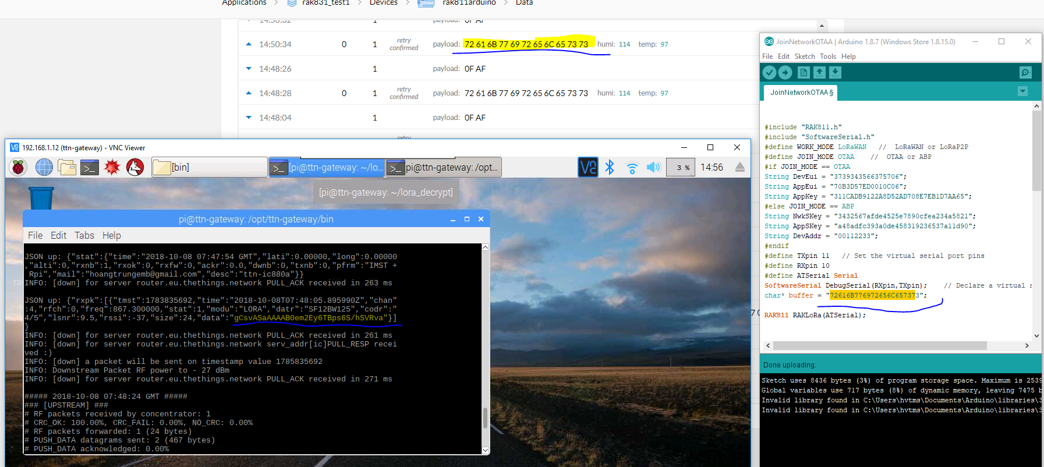This screenshot has width=1044, height=467.
Task: Collapse the 14:50:34 uplink row
Action: tap(249, 44)
